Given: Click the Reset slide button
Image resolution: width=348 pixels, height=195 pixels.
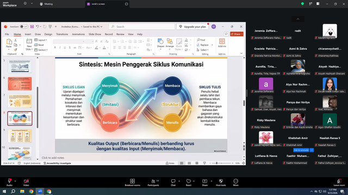Looking at the screenshot, I should tap(39, 45).
